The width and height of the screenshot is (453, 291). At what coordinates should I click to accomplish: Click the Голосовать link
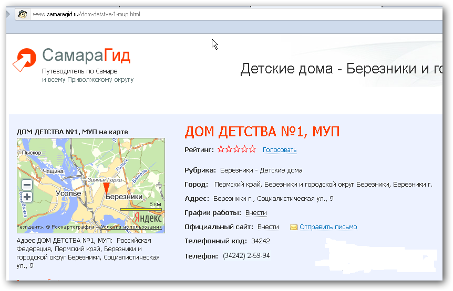coord(280,150)
